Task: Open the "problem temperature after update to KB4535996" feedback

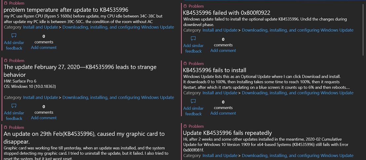Action: [66, 10]
